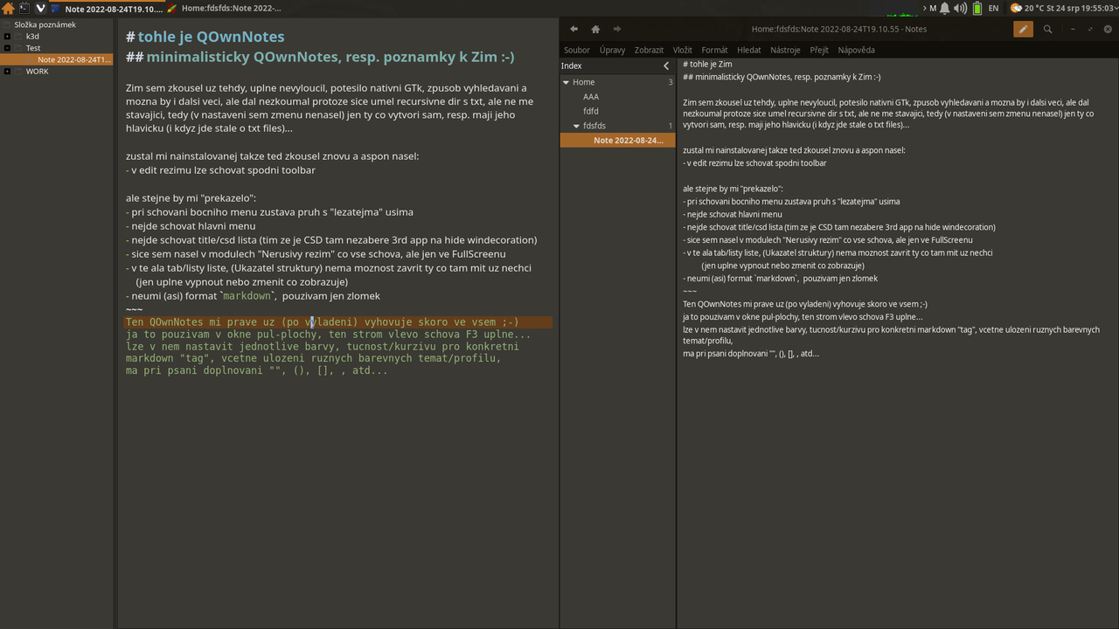Go back in Zim page history

coord(573,29)
